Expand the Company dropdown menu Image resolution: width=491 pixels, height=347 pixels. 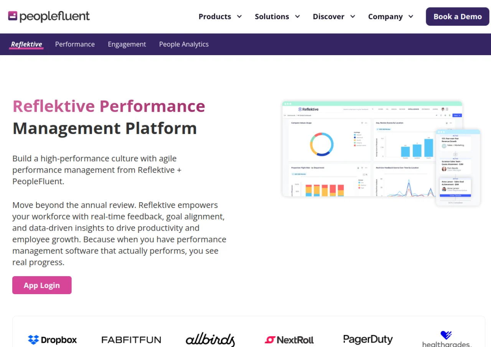[391, 16]
